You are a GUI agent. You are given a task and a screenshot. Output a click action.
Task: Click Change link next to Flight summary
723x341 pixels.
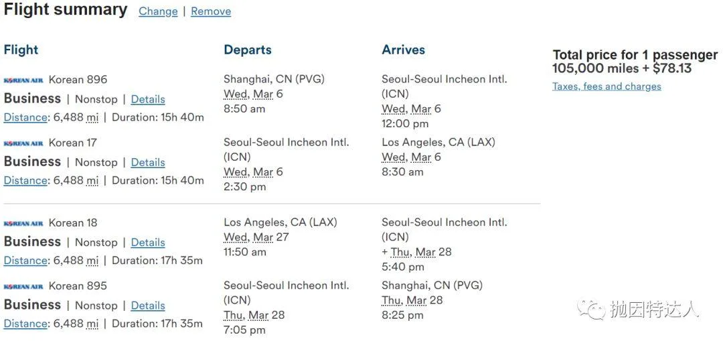click(158, 11)
